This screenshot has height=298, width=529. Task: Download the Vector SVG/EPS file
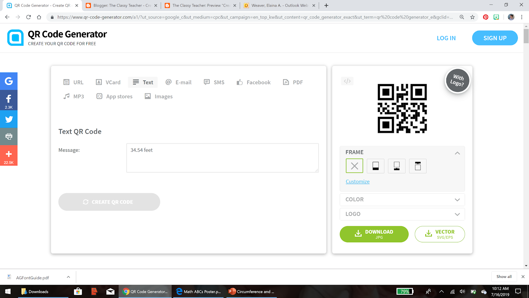click(440, 234)
